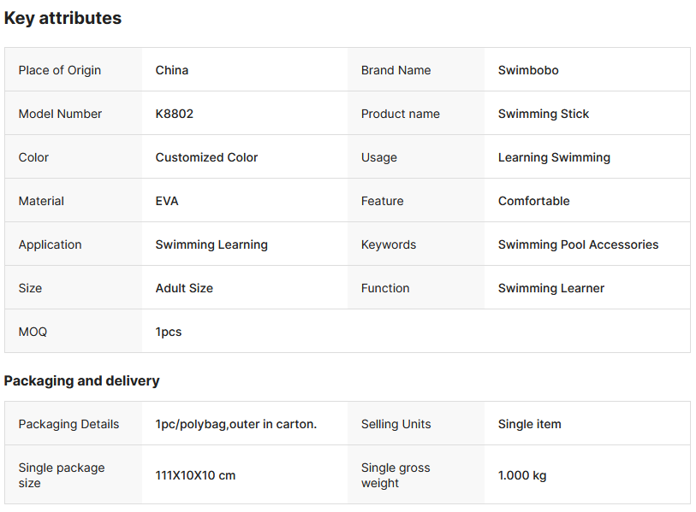Click the China place of origin value
The image size is (696, 512).
coord(172,70)
